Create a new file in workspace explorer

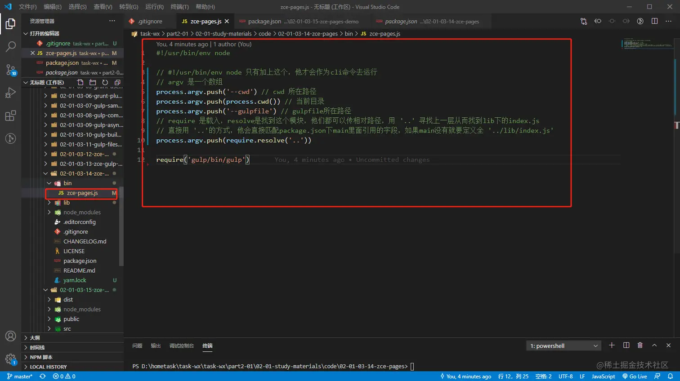coord(80,83)
